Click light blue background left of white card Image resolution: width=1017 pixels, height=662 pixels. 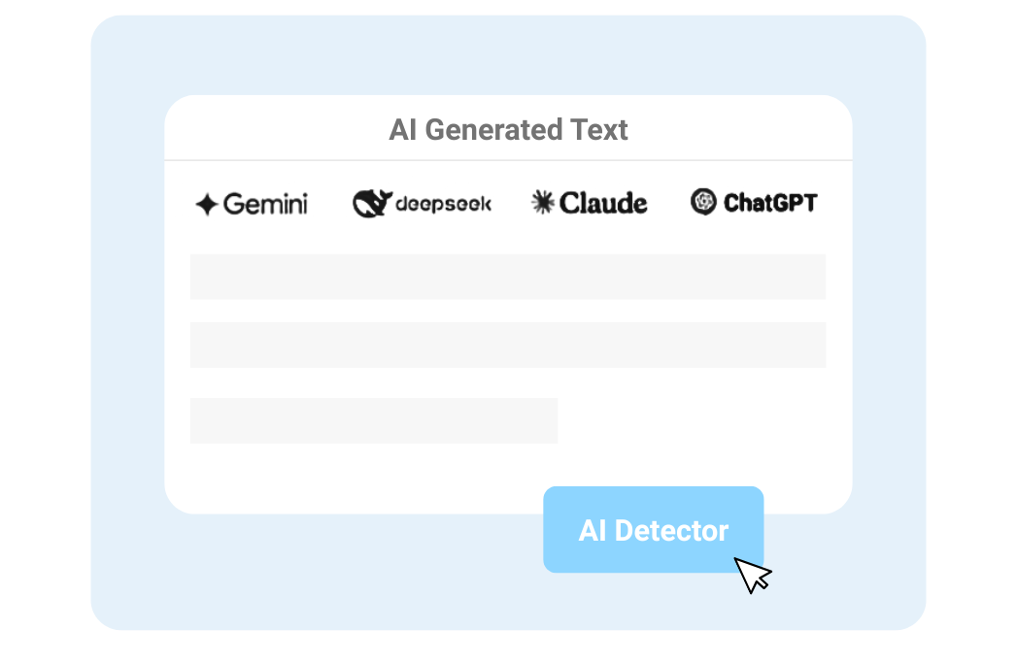(126, 320)
